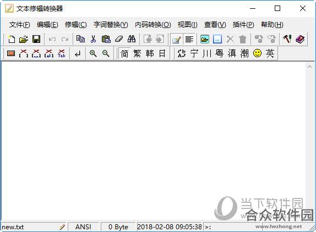The height and width of the screenshot is (232, 316).
Task: Click the Copy icon
Action: click(80, 39)
